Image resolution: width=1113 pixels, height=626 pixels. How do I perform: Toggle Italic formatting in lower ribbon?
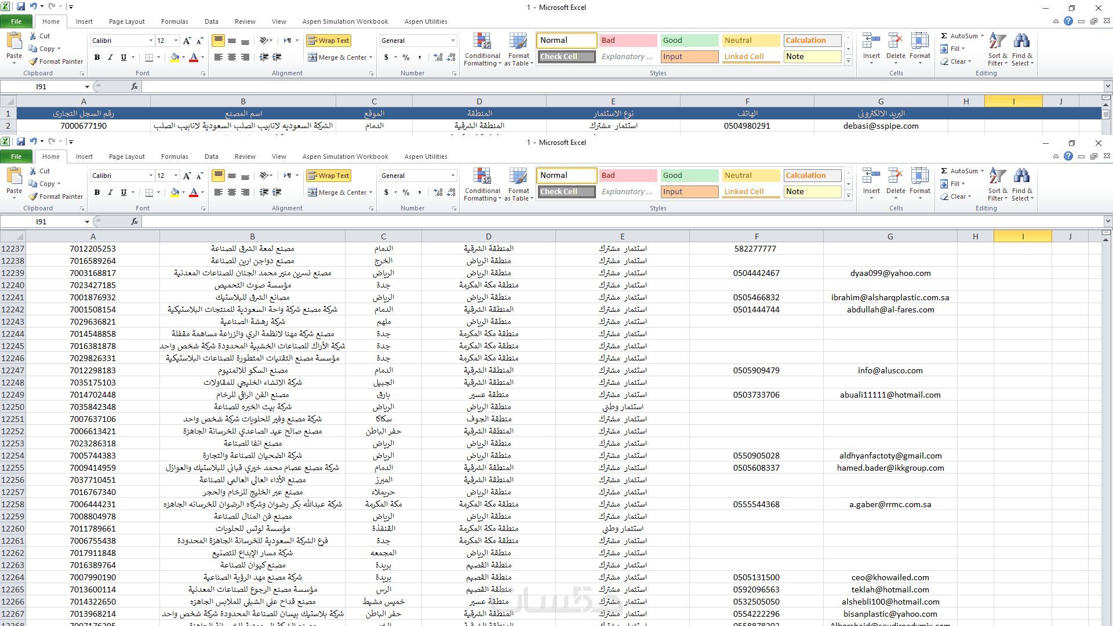(x=110, y=192)
